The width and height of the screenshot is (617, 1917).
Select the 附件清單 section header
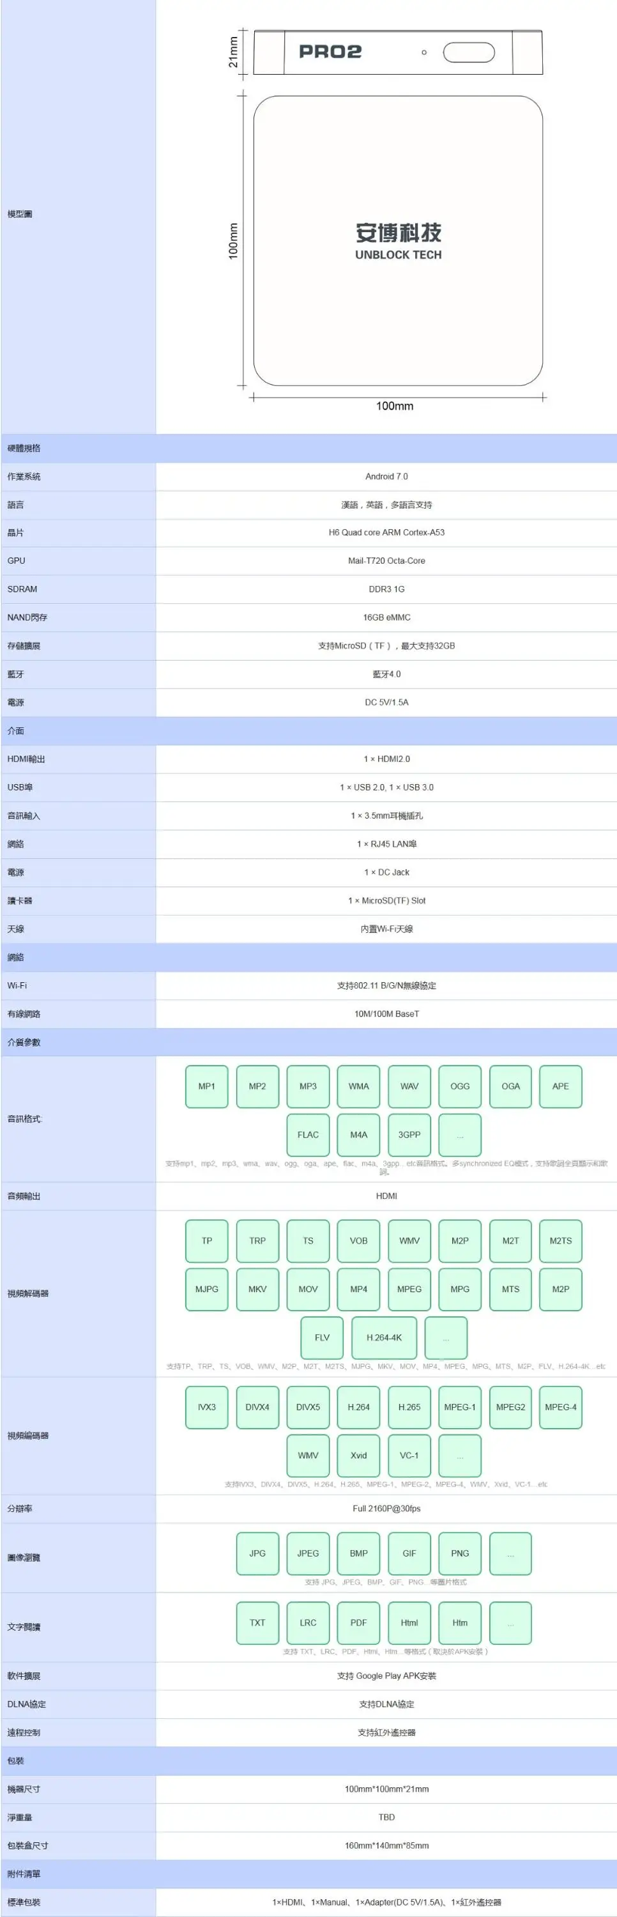pyautogui.click(x=309, y=1874)
